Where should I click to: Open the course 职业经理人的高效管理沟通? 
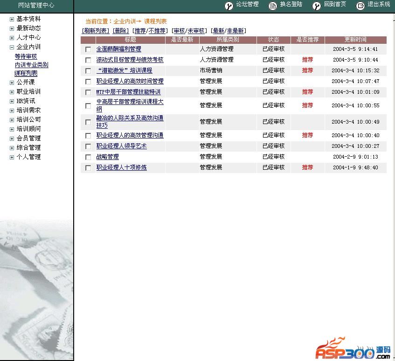(x=130, y=135)
